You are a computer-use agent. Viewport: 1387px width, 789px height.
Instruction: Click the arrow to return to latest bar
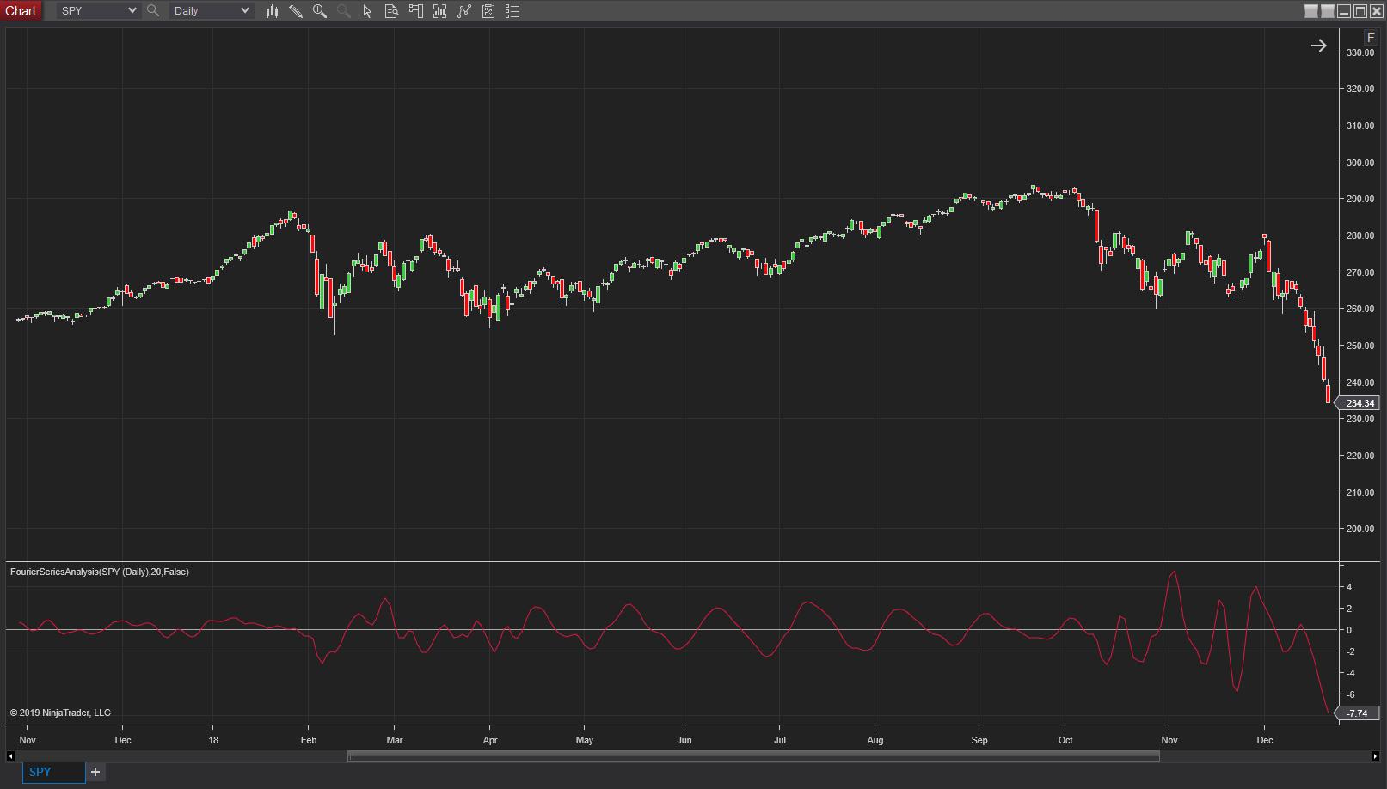(x=1318, y=46)
